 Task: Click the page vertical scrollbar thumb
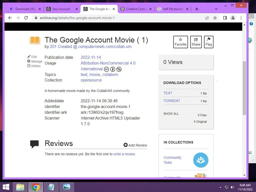coord(244,88)
